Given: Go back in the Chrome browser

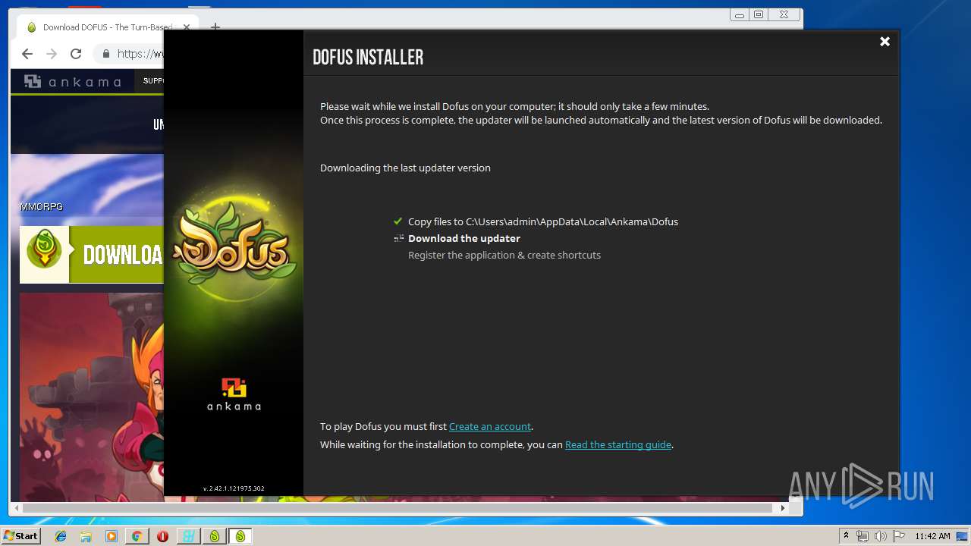Looking at the screenshot, I should (x=27, y=54).
